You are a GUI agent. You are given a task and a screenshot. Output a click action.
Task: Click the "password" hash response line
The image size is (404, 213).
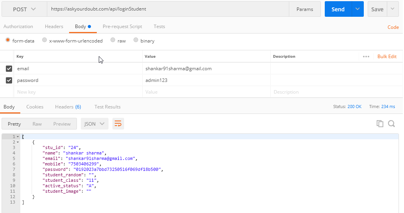(x=103, y=169)
